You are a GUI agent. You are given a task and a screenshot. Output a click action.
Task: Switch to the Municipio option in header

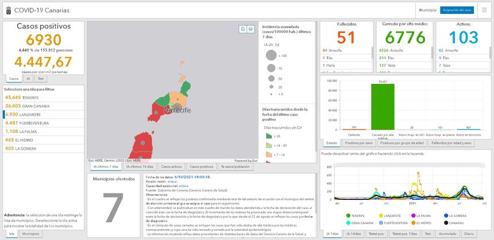(x=427, y=10)
